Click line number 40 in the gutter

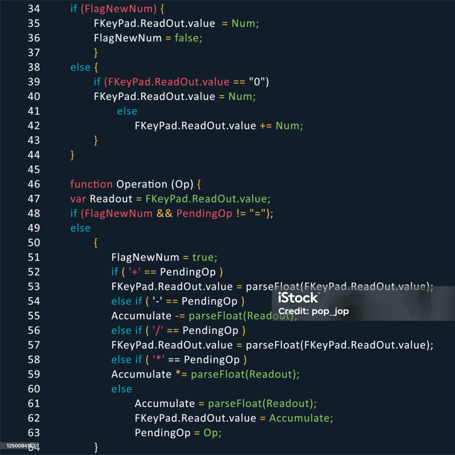pos(34,96)
